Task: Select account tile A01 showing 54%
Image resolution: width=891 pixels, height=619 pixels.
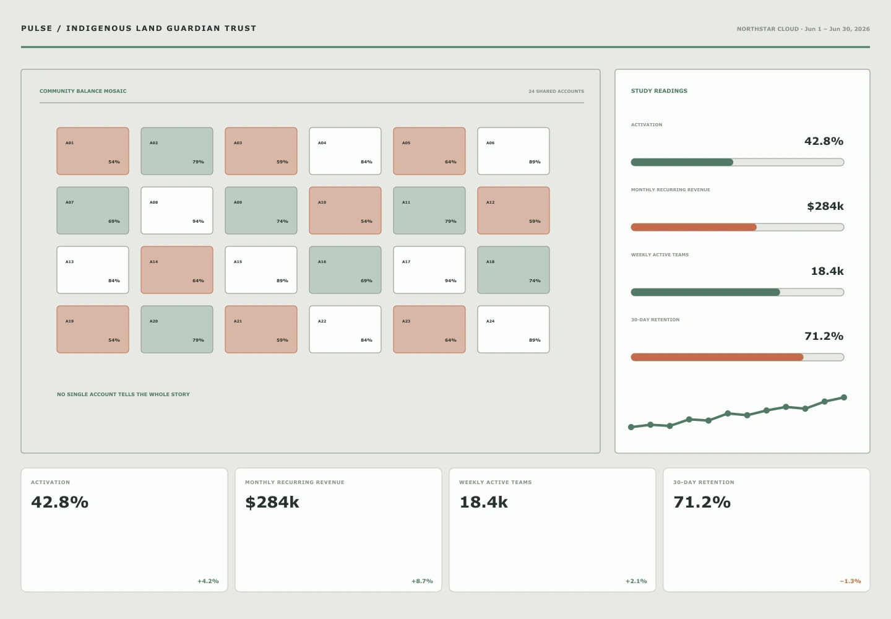Action: click(93, 151)
